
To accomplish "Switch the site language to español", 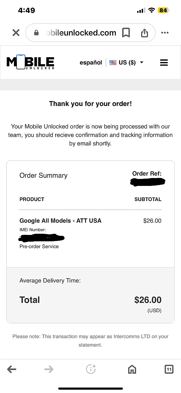I will [91, 62].
